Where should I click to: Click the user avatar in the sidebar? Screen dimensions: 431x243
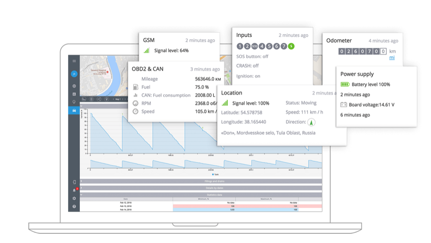74,74
